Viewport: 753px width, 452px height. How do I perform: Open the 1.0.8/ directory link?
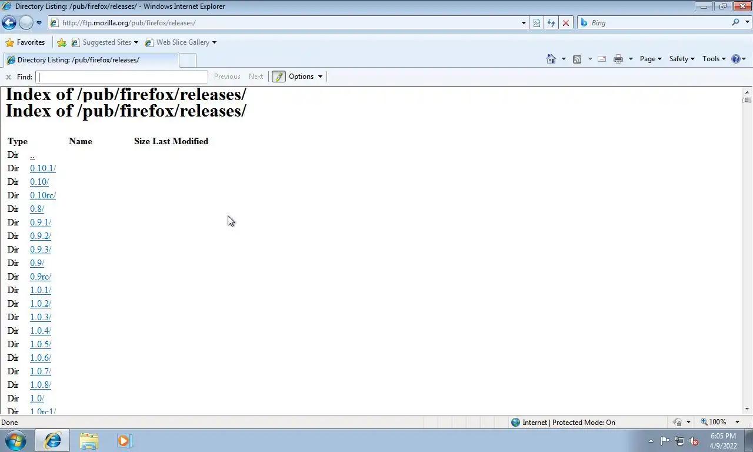tap(41, 385)
